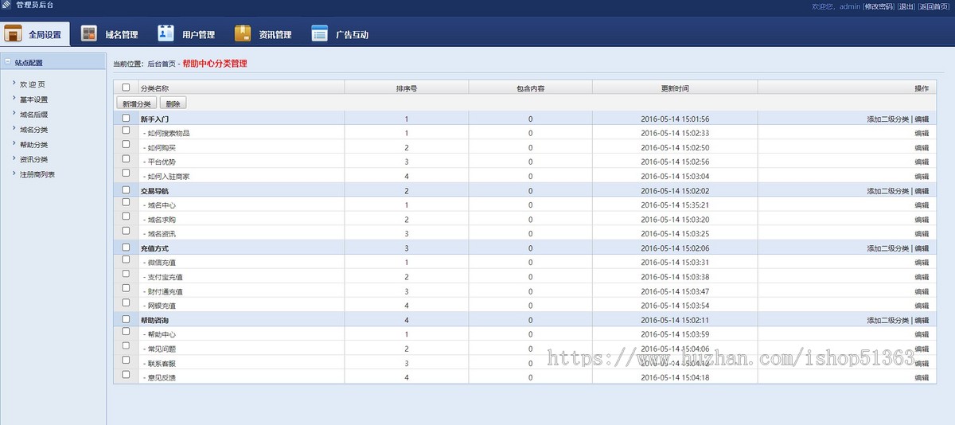Check the box for 常见问题
This screenshot has width=955, height=425.
coord(126,345)
